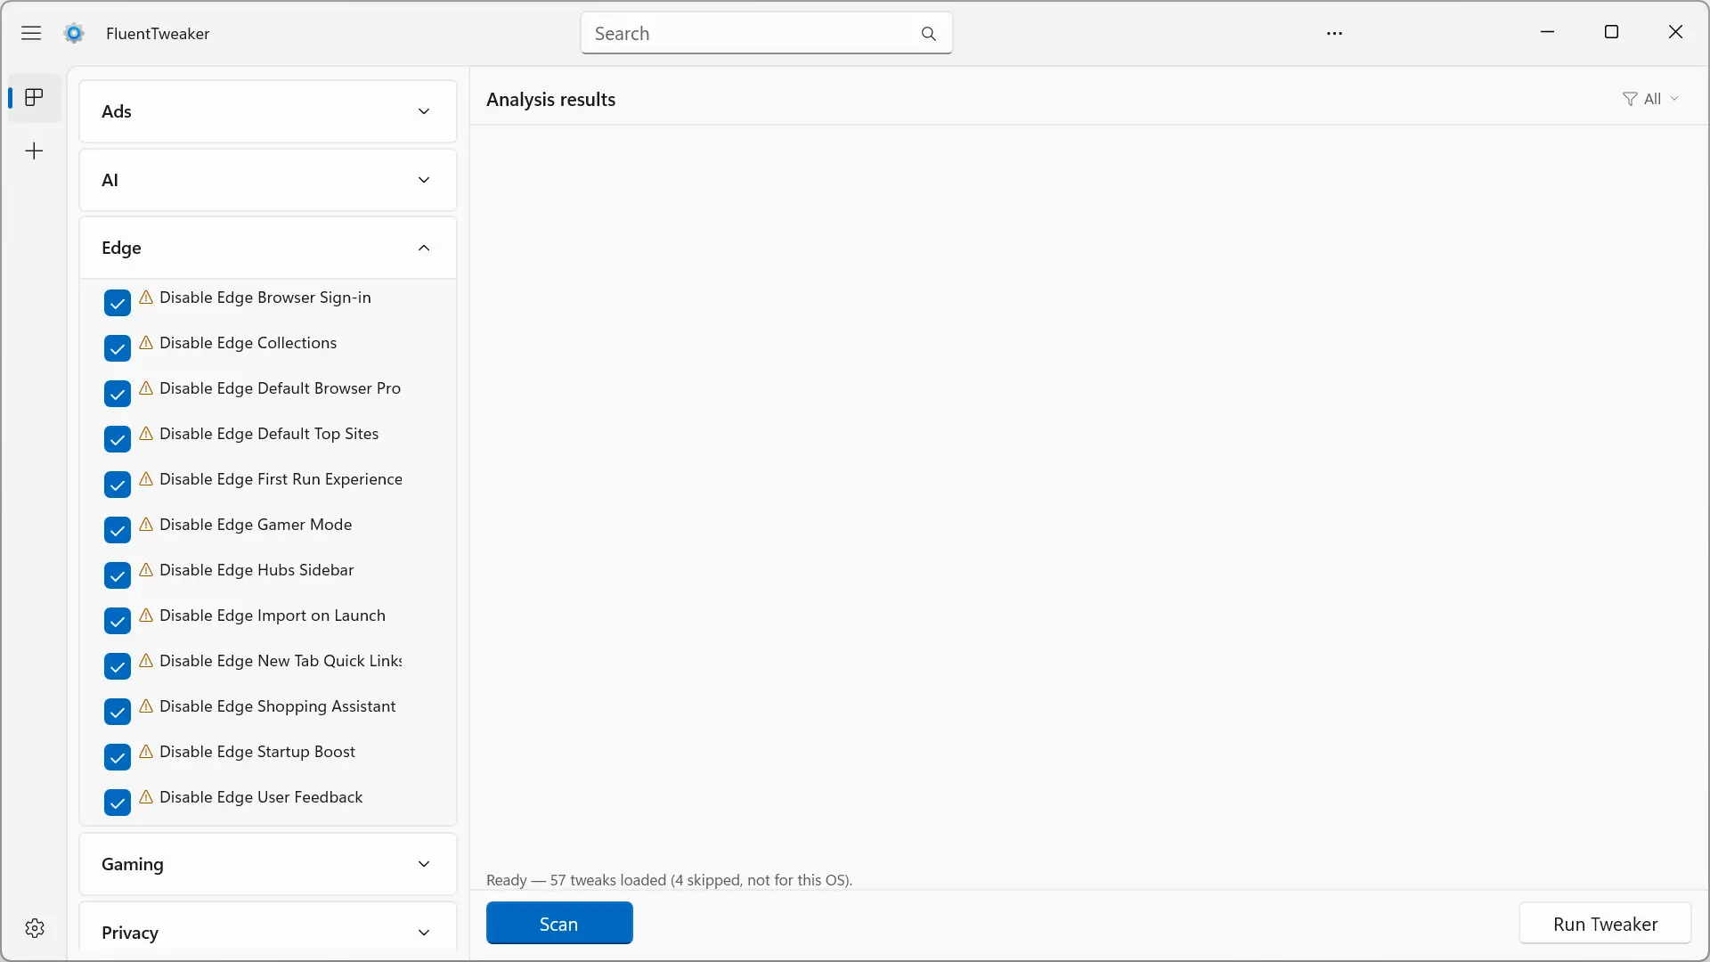Click the Disable Edge Shopping Assistant label
This screenshot has height=962, width=1710.
click(278, 706)
